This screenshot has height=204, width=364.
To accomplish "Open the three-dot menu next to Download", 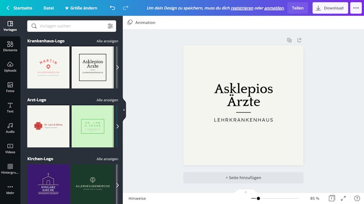I will [356, 8].
